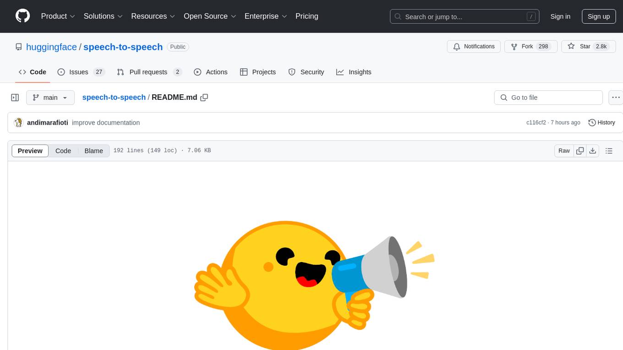This screenshot has width=623, height=350.
Task: Select the Code view toggle
Action: point(63,151)
